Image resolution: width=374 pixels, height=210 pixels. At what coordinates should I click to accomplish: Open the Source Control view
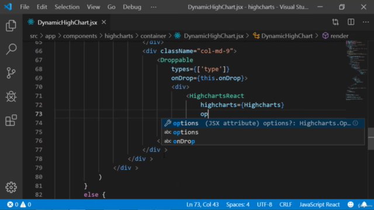tap(11, 73)
